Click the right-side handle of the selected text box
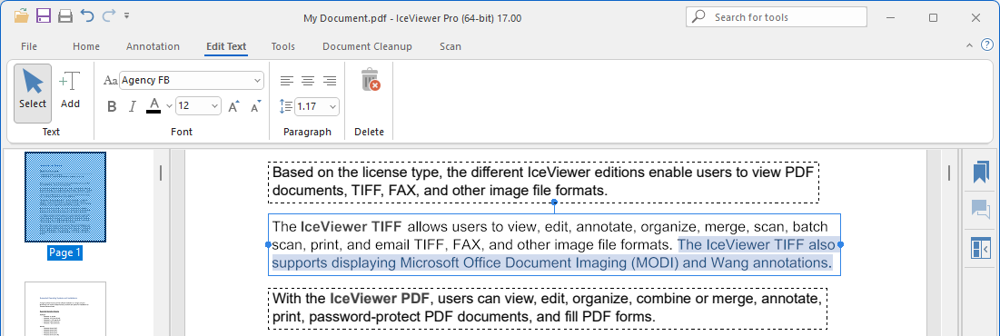The image size is (1000, 336). tap(840, 245)
